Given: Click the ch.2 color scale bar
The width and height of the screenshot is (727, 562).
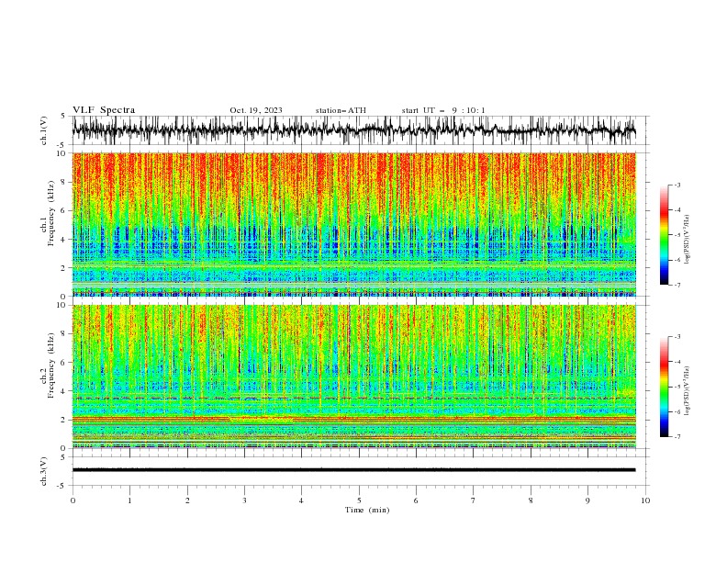Looking at the screenshot, I should 664,387.
